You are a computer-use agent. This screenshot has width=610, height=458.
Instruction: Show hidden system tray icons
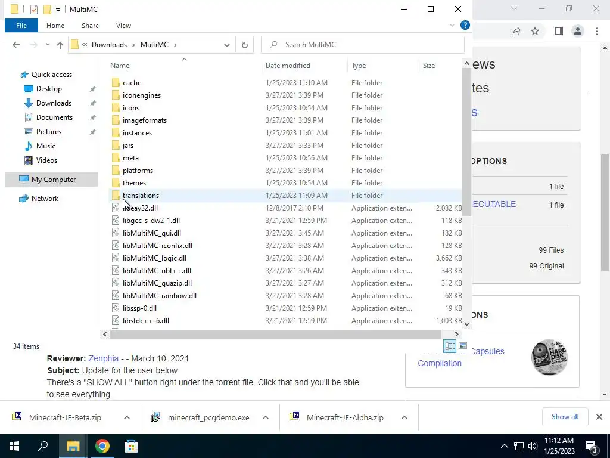tap(504, 446)
